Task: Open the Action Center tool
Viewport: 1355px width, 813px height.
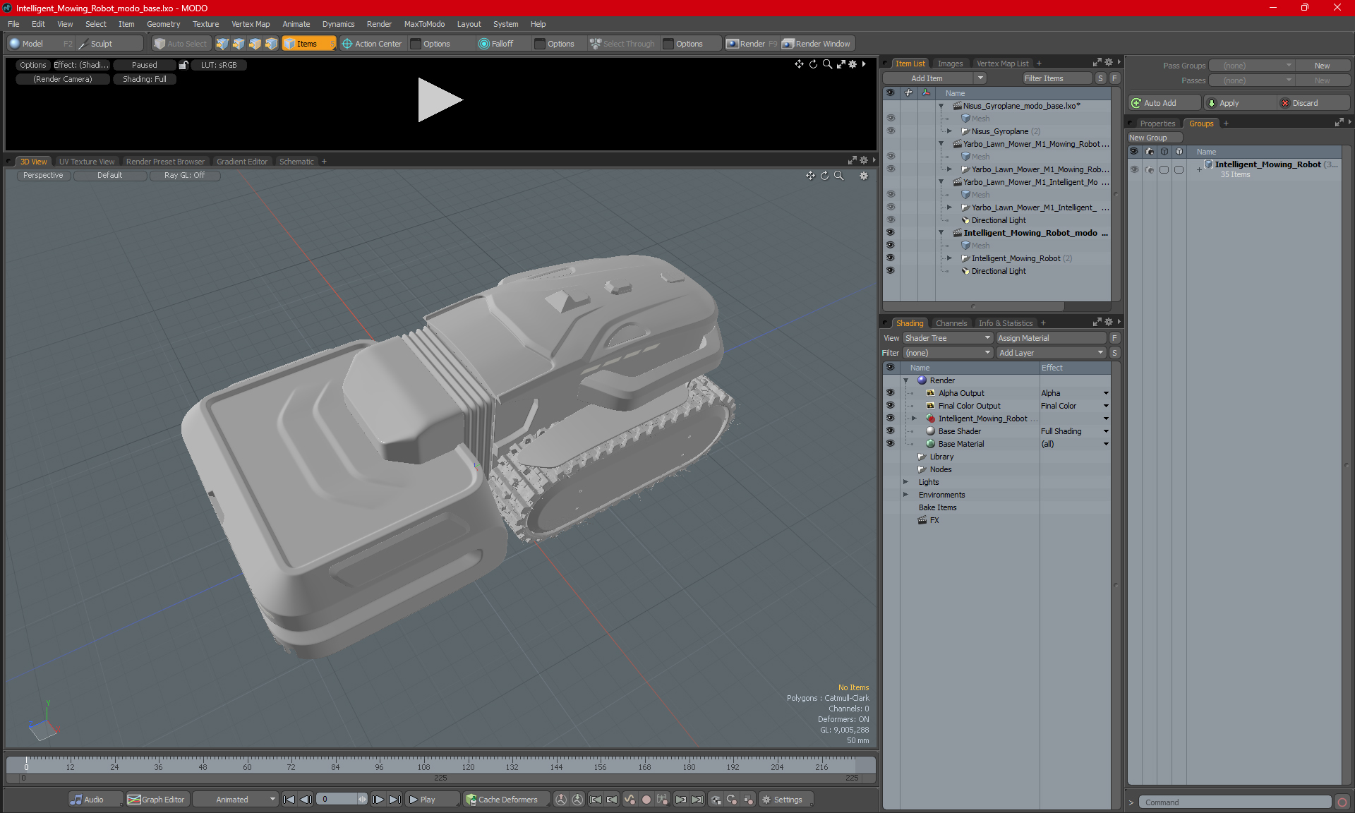Action: coord(373,44)
